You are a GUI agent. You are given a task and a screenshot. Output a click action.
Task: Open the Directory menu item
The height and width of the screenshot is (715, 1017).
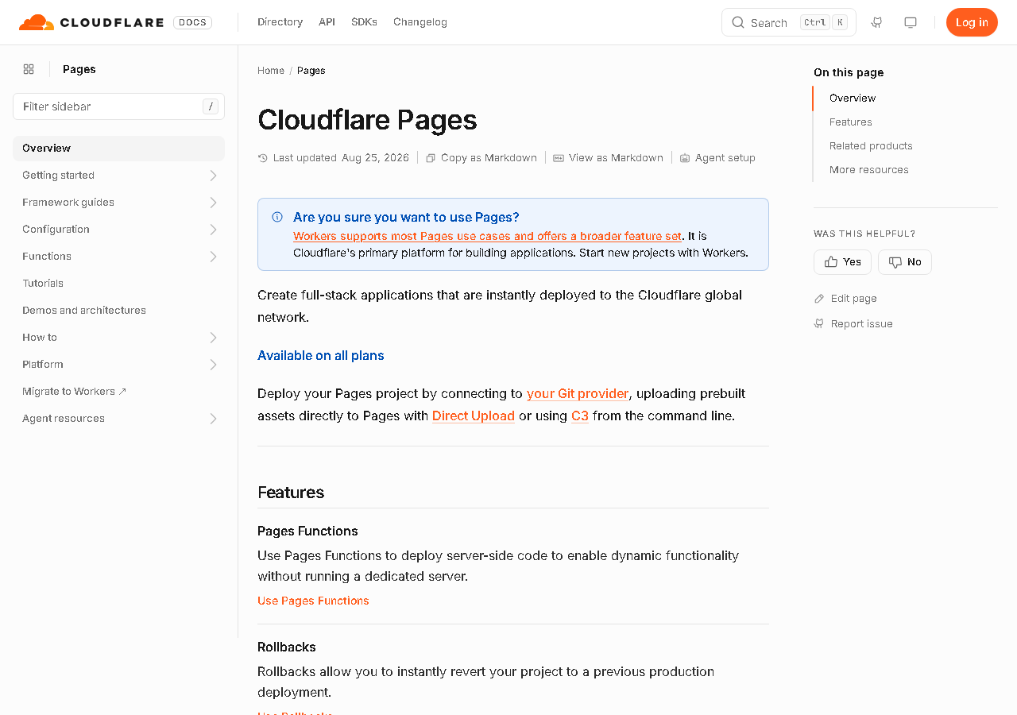pyautogui.click(x=280, y=22)
